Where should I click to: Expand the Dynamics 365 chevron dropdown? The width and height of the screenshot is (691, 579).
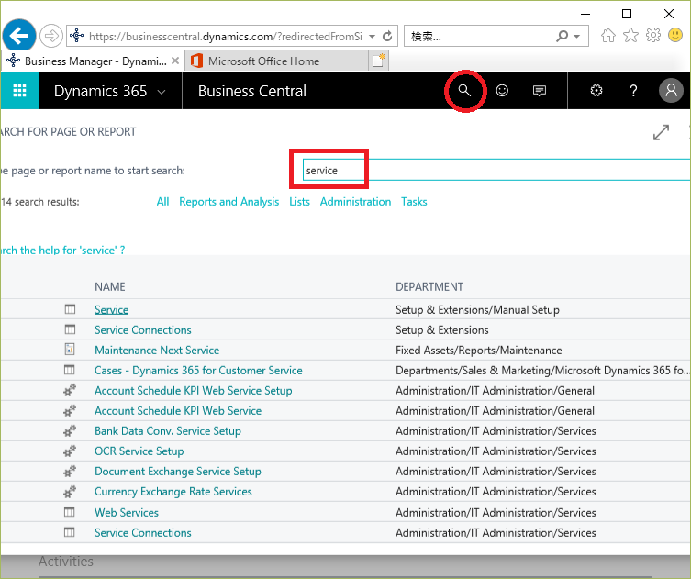pos(162,92)
